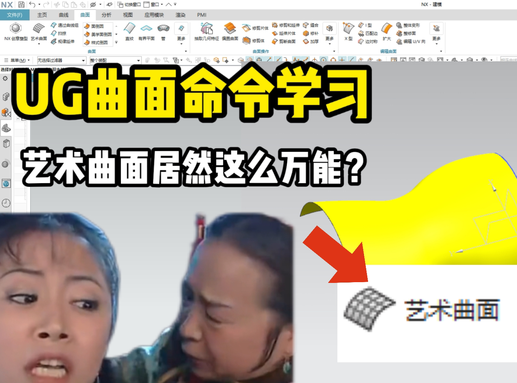The image size is (517, 383).
Task: Click the 切换窗口 switch window button
Action: click(129, 4)
